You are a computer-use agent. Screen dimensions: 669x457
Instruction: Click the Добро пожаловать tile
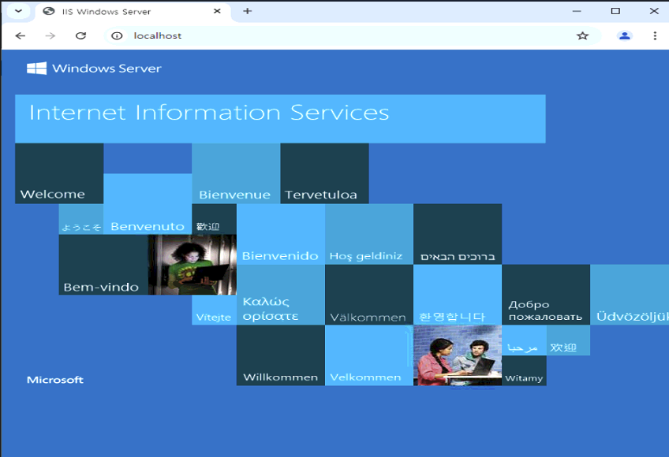click(546, 295)
